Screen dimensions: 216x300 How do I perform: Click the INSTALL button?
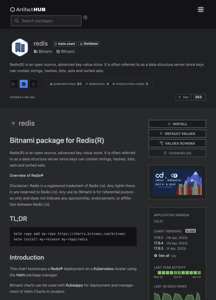coord(177,124)
